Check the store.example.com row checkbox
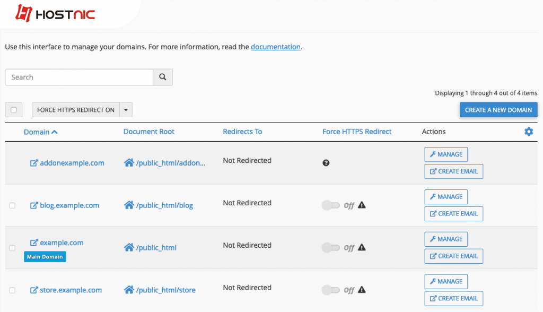The height and width of the screenshot is (312, 543). 12,290
